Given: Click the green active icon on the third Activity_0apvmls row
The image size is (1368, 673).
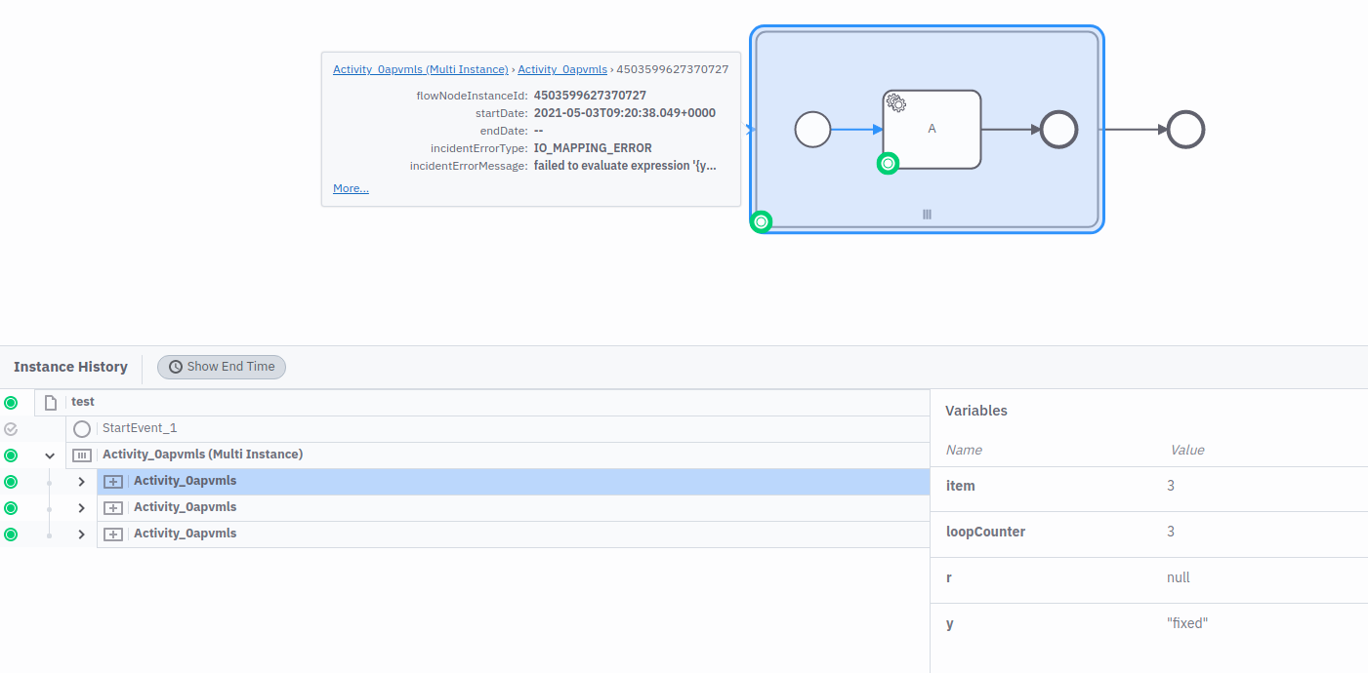Looking at the screenshot, I should click(11, 534).
